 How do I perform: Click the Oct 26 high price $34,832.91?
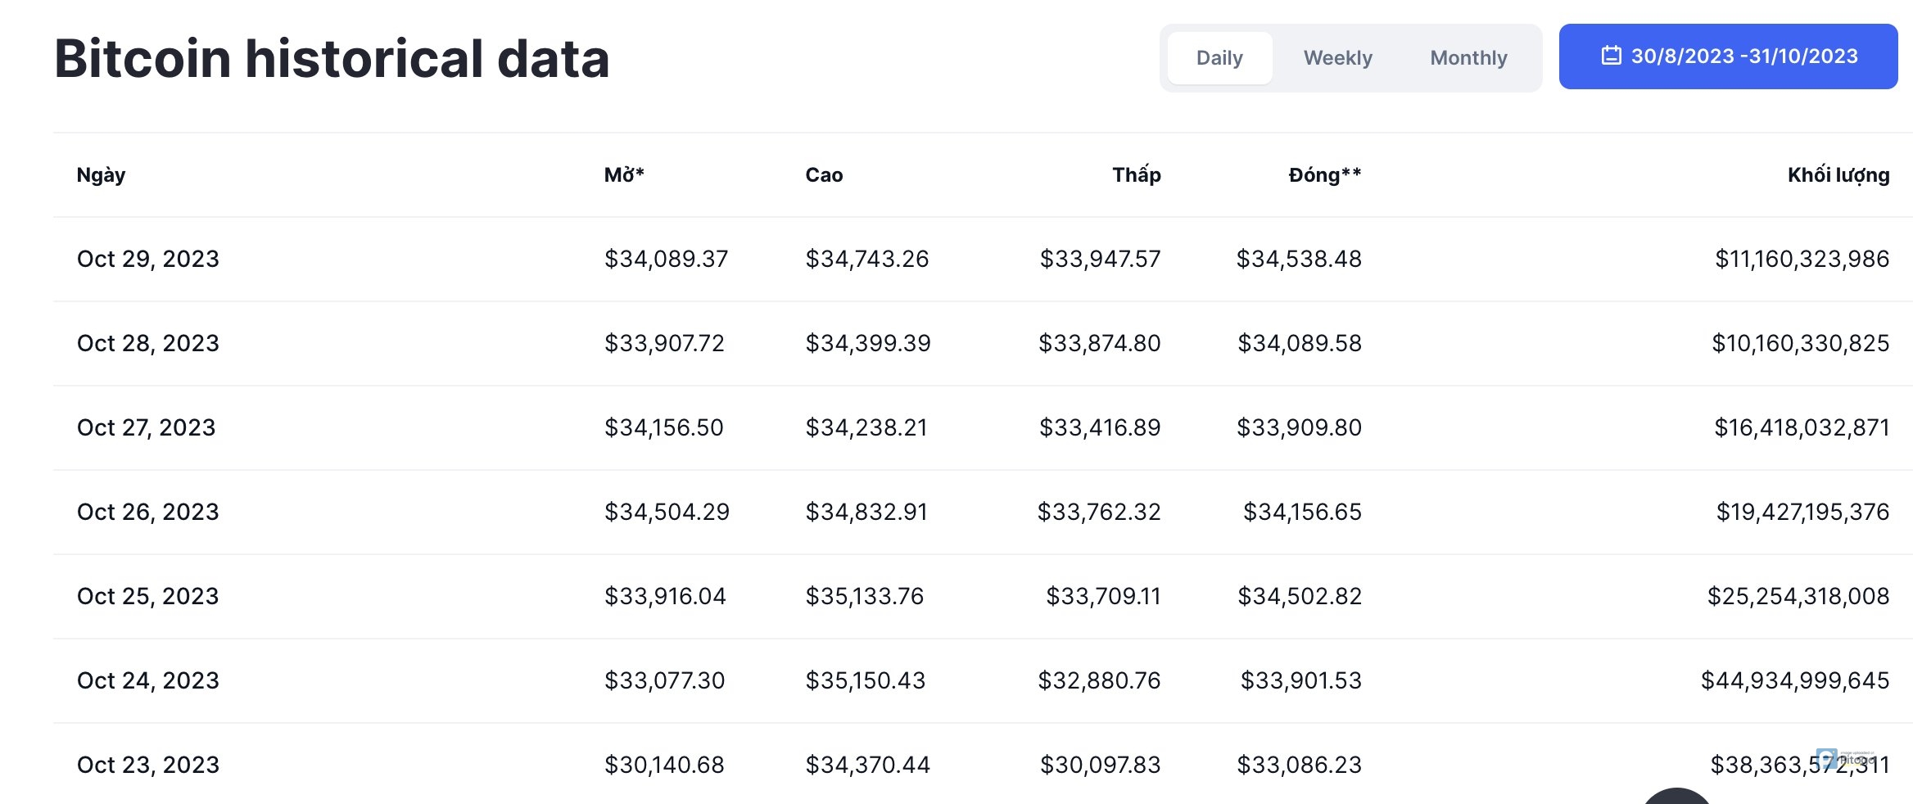coord(866,513)
